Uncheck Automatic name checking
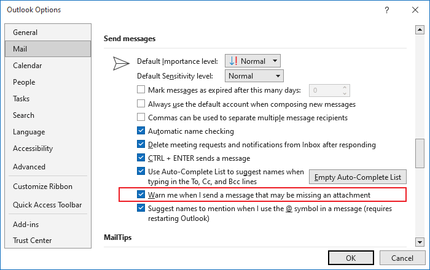The height and width of the screenshot is (270, 430). click(141, 131)
